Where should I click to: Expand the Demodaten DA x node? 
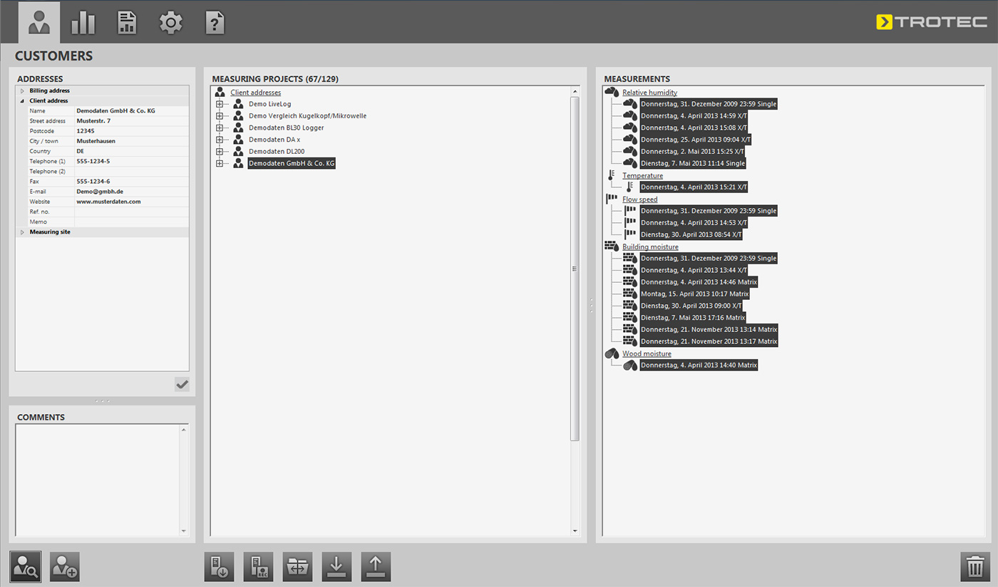click(220, 140)
